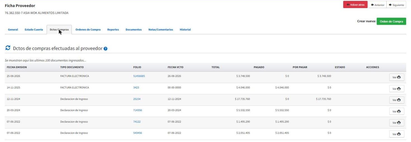Screen dimensions: 411x142
Task: Click FACTURA ELECTRONICA type for folio 3423
Action: 75,87
